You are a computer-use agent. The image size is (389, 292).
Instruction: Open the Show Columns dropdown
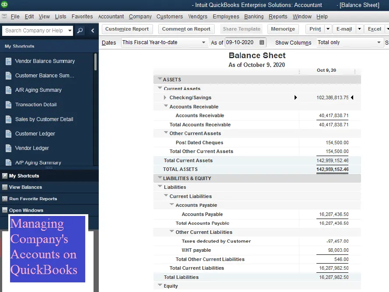[x=379, y=42]
